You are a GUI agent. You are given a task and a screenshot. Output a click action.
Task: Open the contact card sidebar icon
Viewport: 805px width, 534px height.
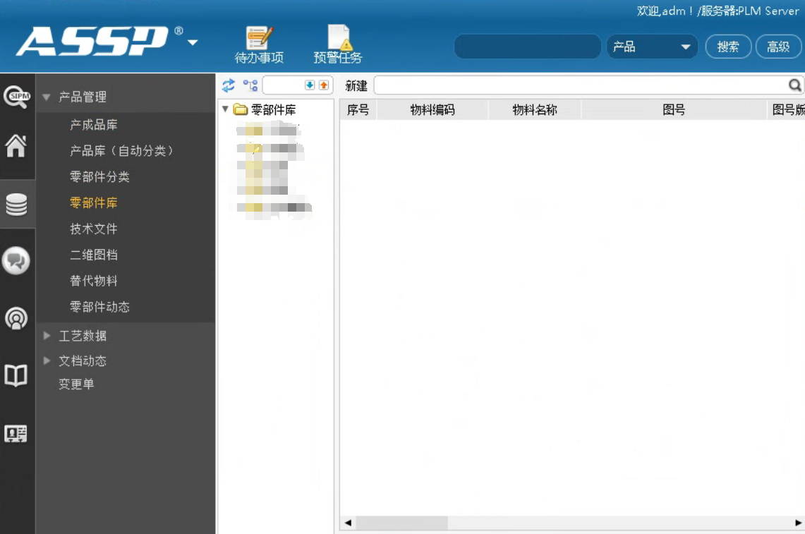pos(16,434)
